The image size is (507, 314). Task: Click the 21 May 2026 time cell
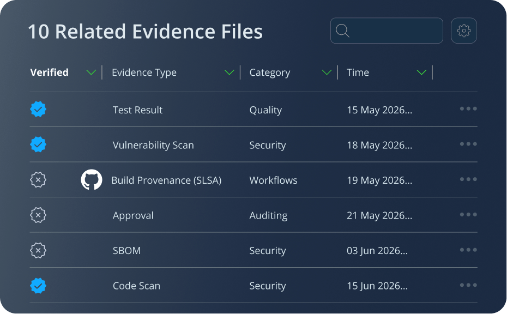click(x=379, y=216)
